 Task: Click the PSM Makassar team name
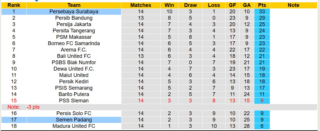74,37
